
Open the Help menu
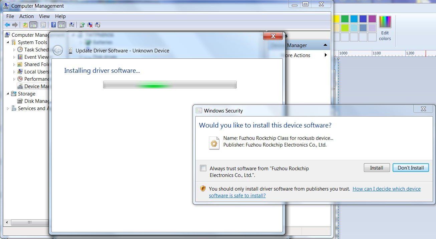coord(60,16)
